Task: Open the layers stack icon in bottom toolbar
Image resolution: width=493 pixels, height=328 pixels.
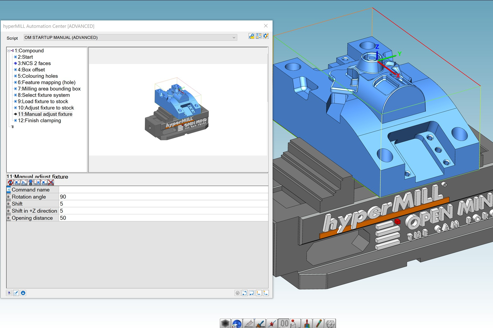Action: point(225,323)
